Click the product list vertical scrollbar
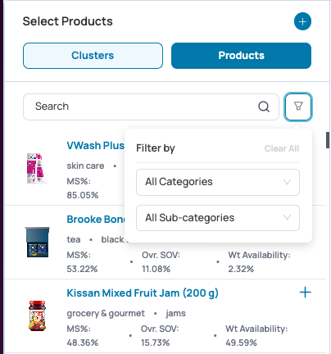Image resolution: width=331 pixels, height=354 pixels. pyautogui.click(x=328, y=140)
